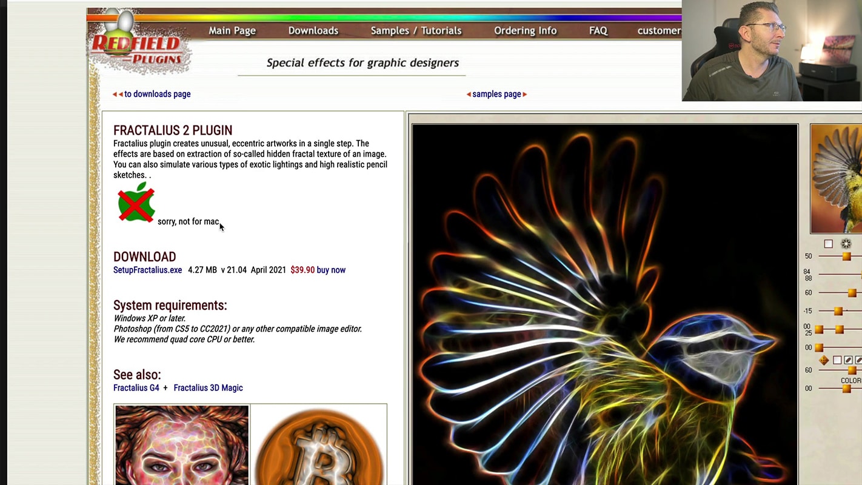862x485 pixels.
Task: Click the 'v 21.04' version text
Action: 234,270
